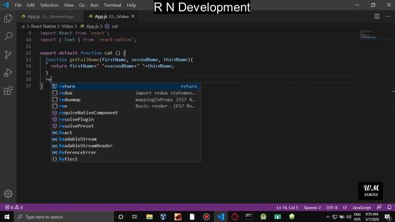Open the File menu
Viewport: 395px width, 222px height.
coord(18,5)
